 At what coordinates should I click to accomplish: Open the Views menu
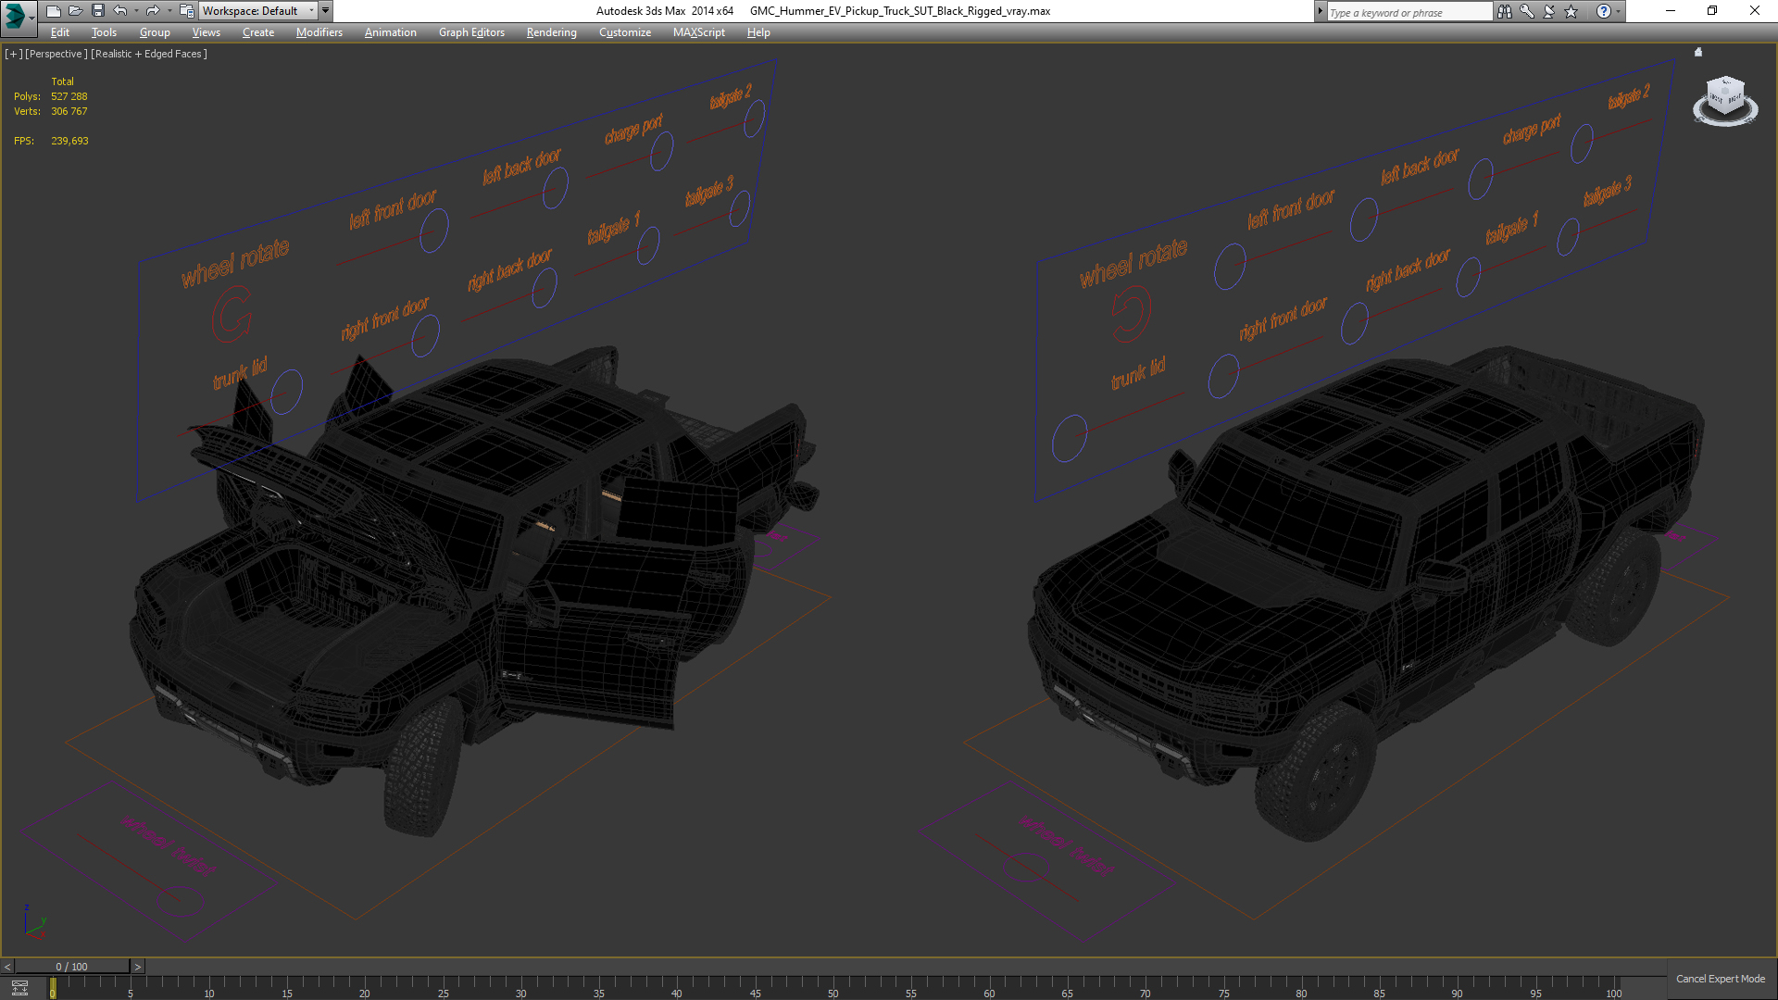206,32
